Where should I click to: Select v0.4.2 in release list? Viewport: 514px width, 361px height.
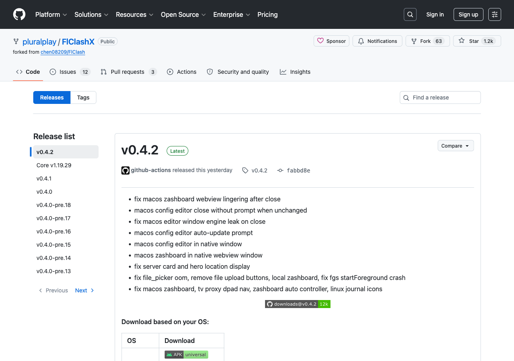(66, 152)
